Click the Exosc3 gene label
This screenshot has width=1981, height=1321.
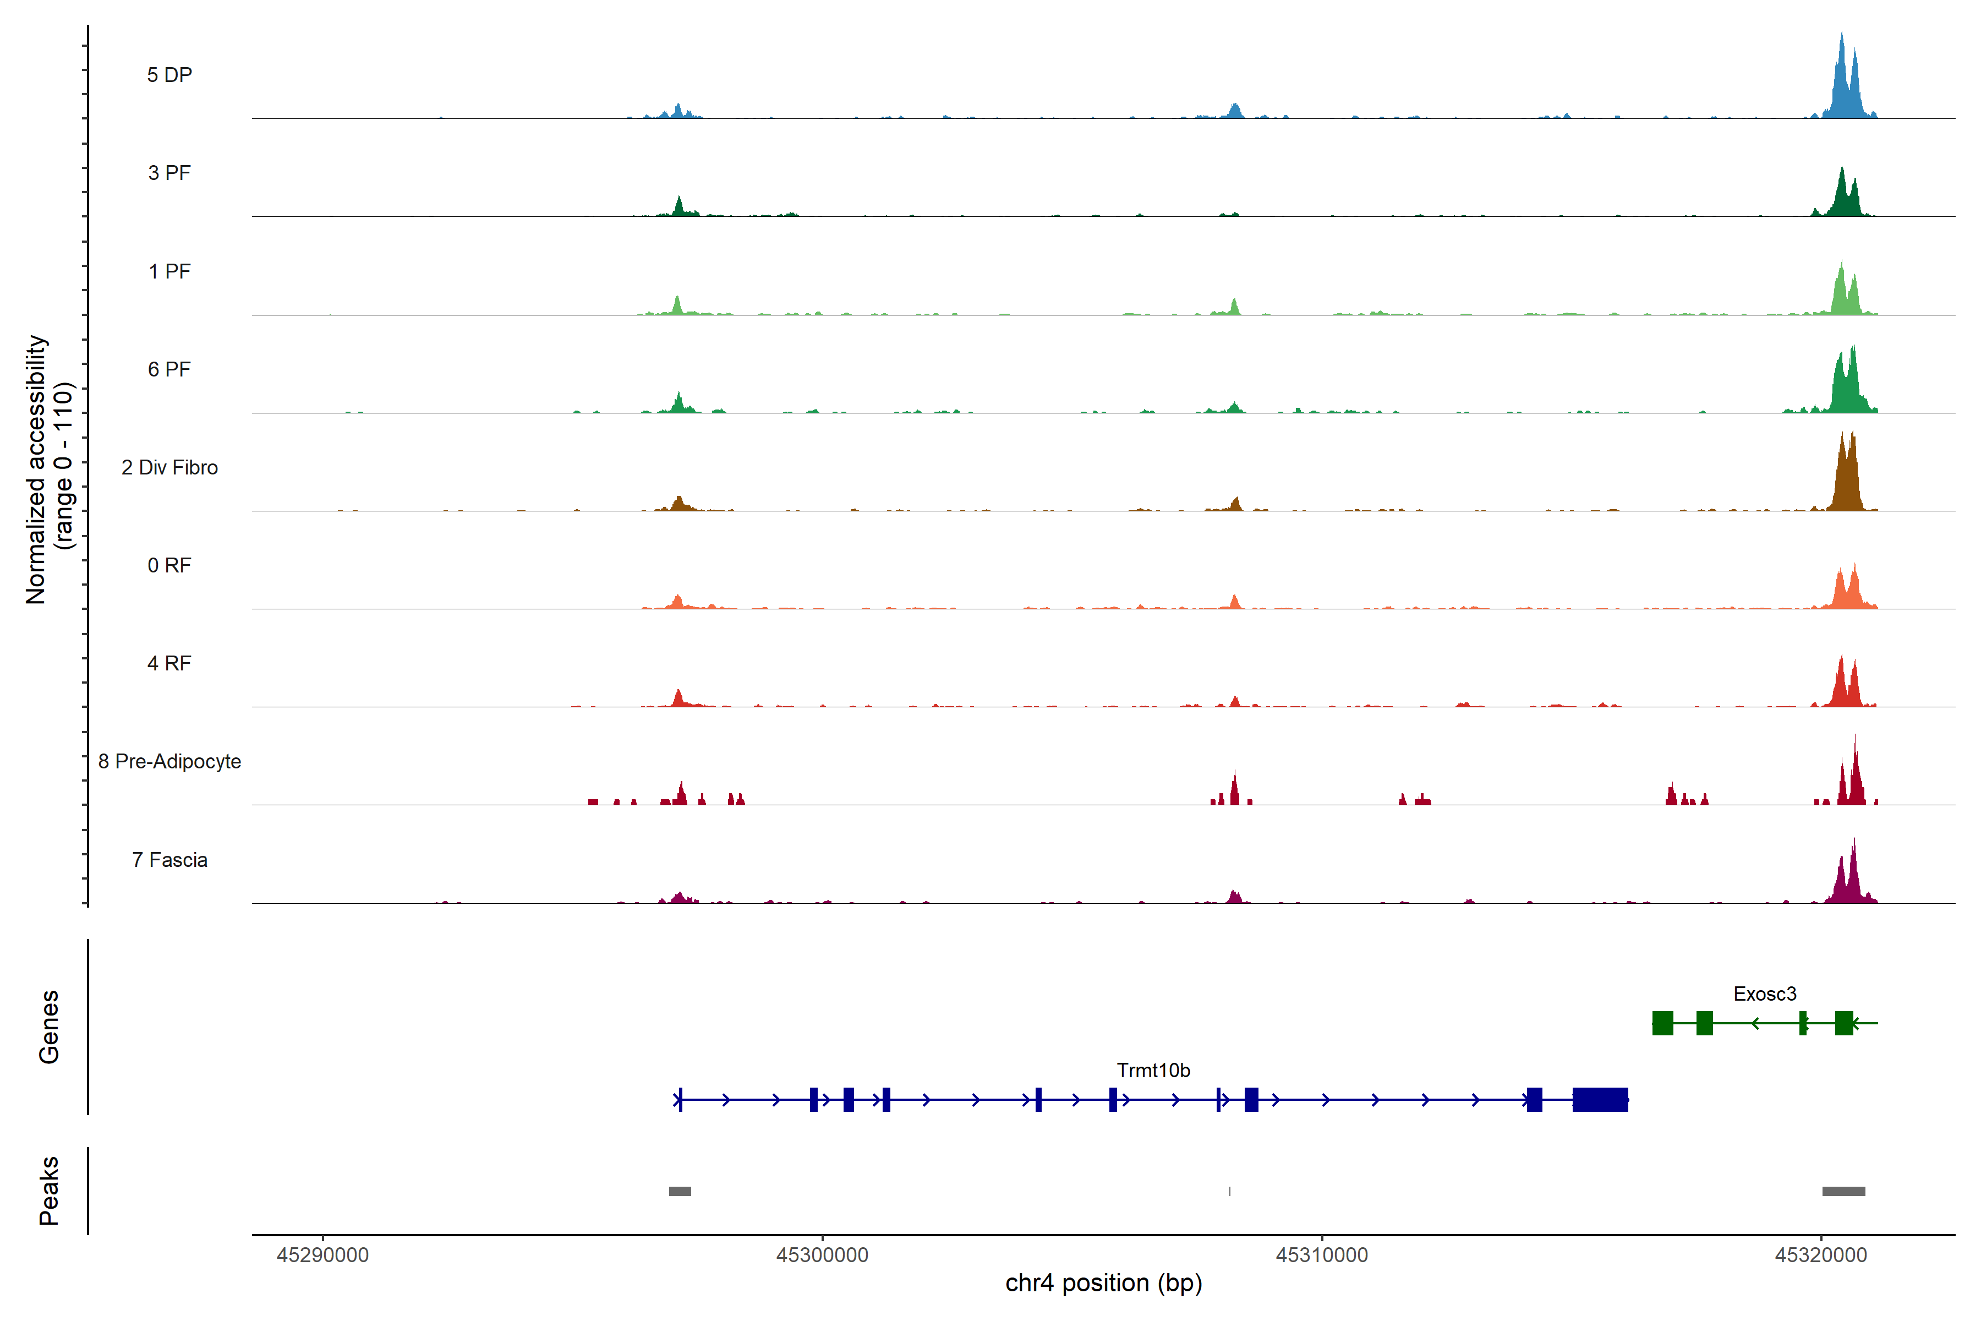(1765, 994)
